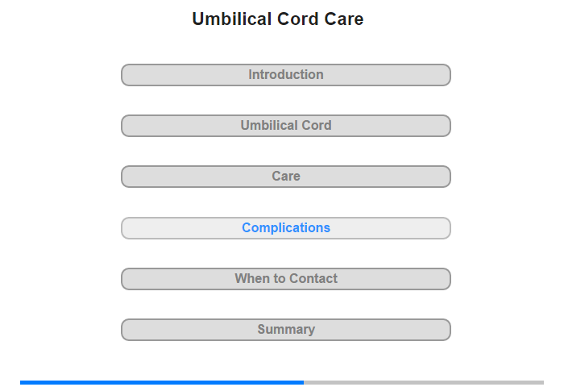
Task: Click the far left start of progress bar
Action: coord(23,382)
